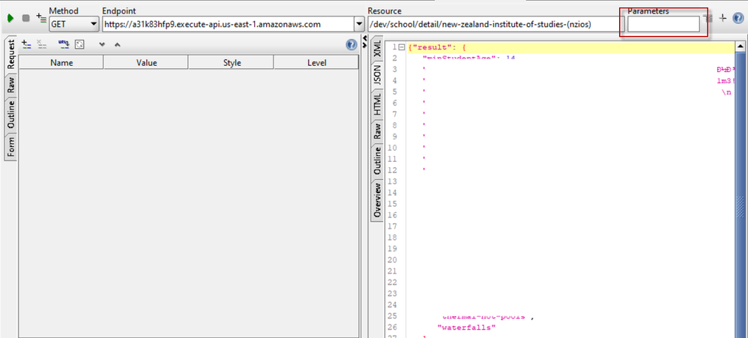
Task: Click the green Submit request play button
Action: tap(10, 18)
